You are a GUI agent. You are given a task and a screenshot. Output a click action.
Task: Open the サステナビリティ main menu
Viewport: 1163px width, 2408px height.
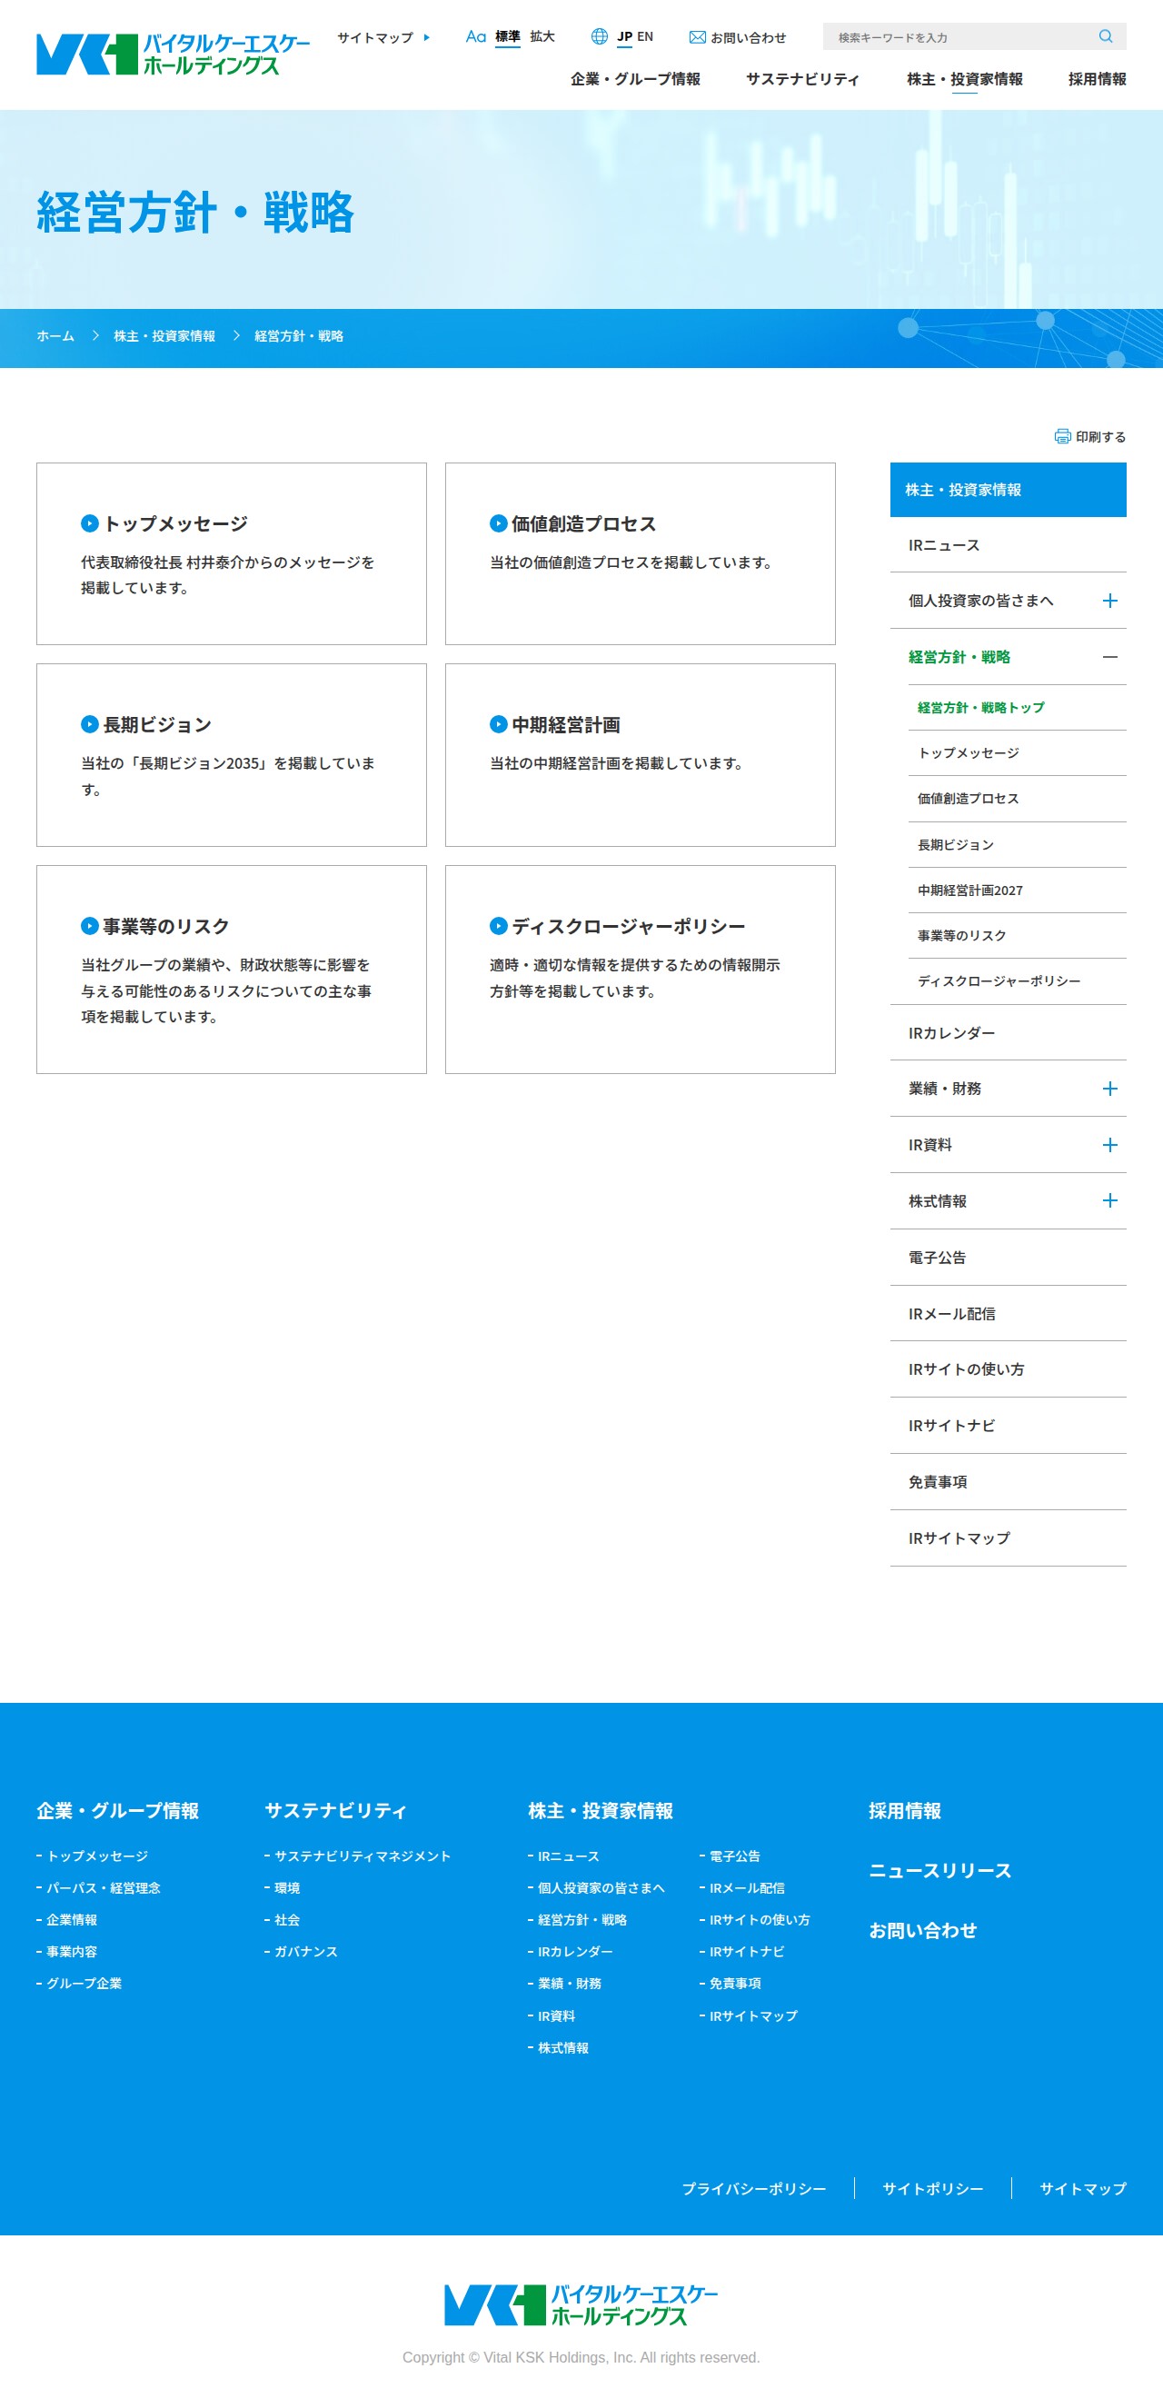click(x=802, y=79)
